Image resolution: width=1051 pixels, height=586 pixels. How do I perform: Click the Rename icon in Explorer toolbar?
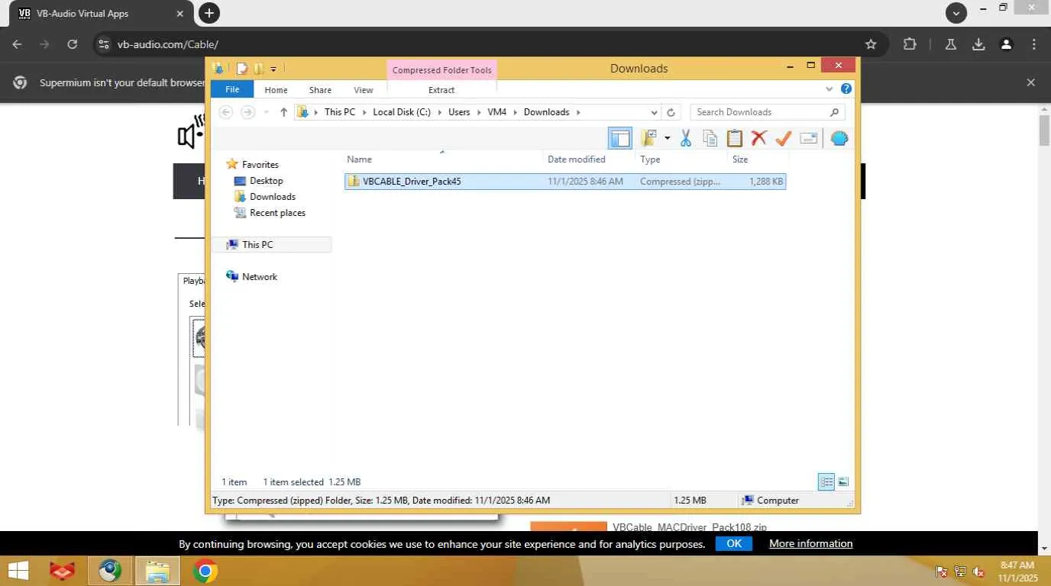[809, 138]
